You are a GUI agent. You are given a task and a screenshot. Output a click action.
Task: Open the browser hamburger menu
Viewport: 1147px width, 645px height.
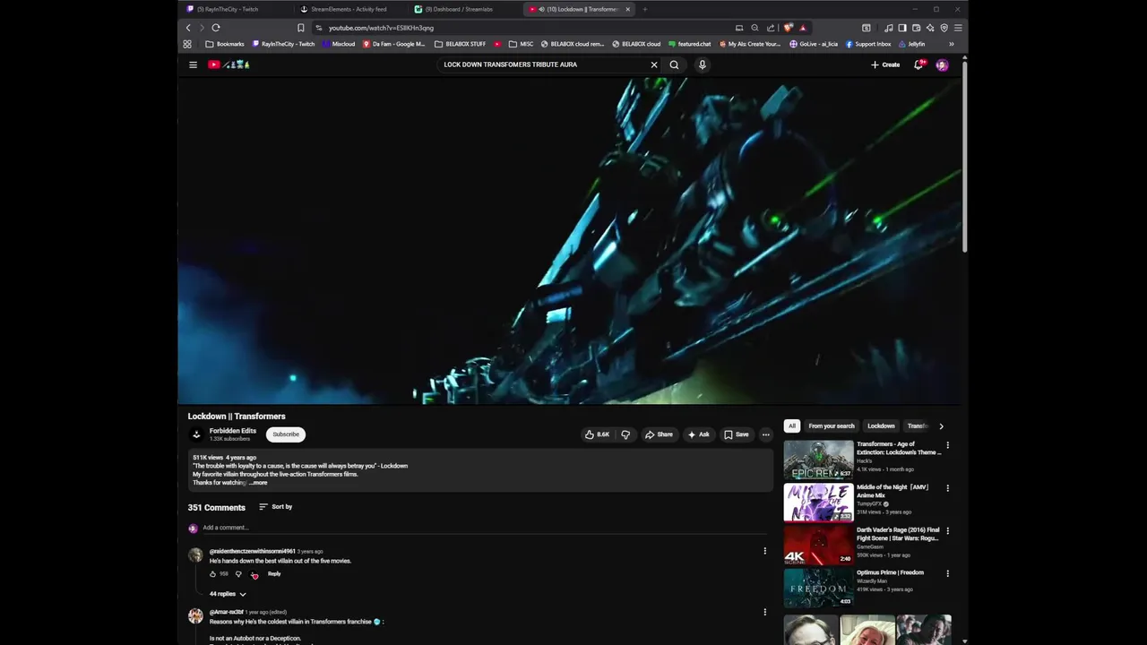point(958,28)
